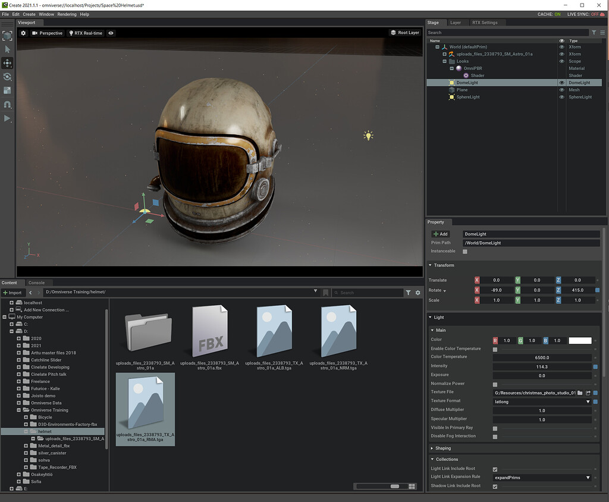Activate the Rotate tool

tap(8, 77)
